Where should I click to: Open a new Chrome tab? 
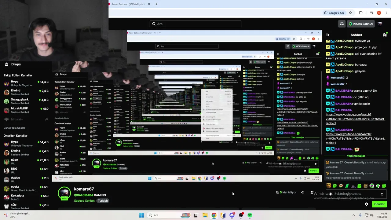156,4
